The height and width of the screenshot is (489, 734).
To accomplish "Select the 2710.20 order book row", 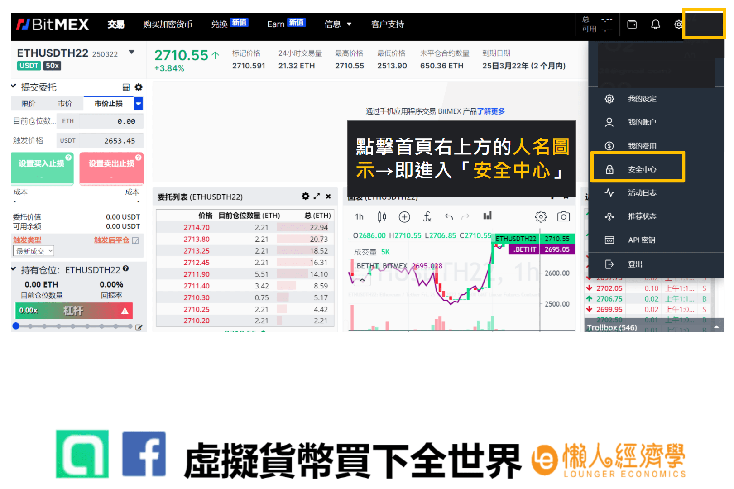I will tap(245, 321).
